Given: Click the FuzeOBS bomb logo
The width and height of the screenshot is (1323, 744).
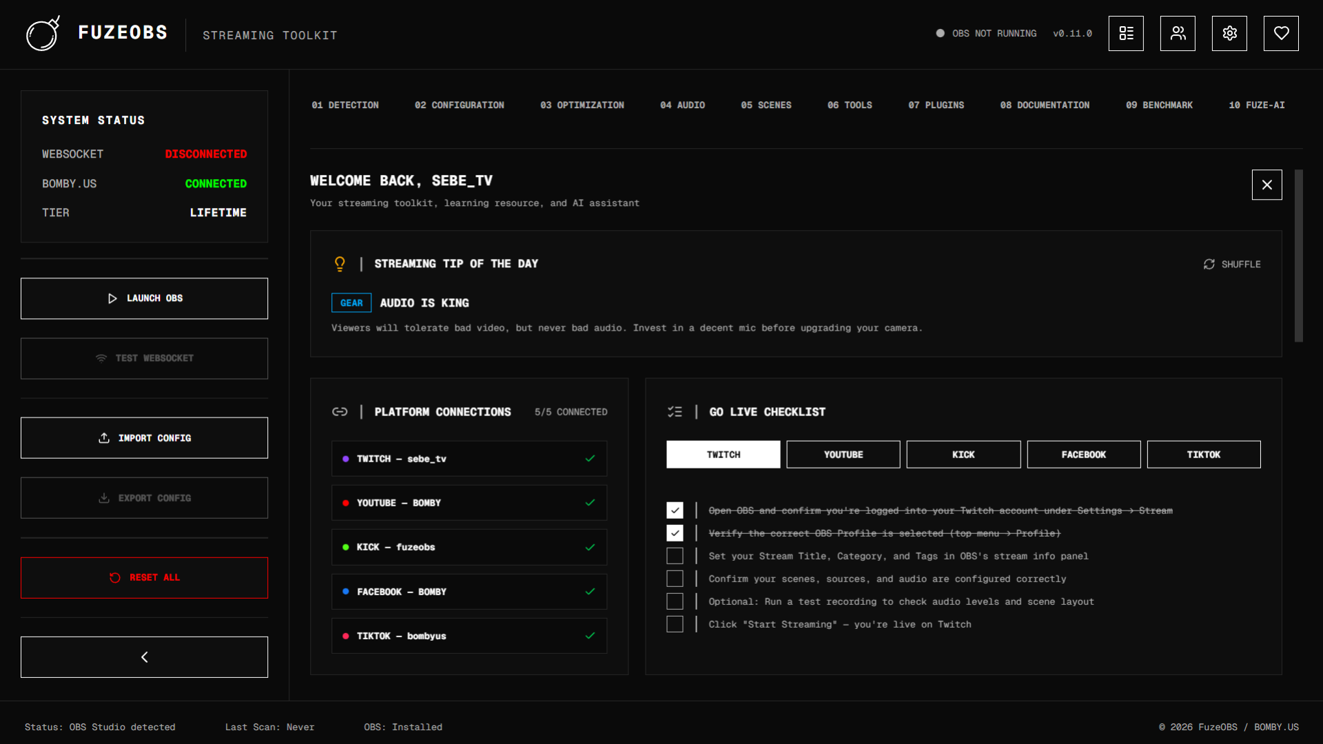Looking at the screenshot, I should (x=43, y=33).
